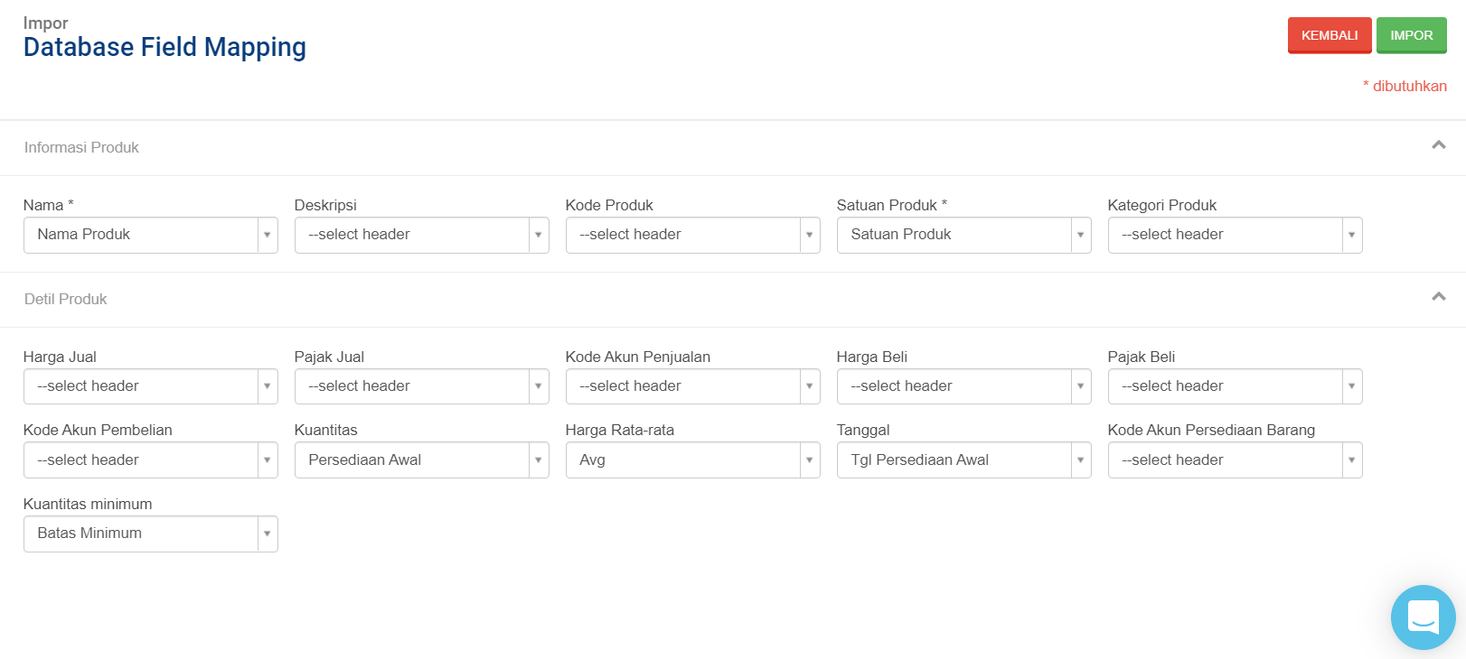1466x659 pixels.
Task: Click the Harga Rata-rata Avg dropdown arrow
Action: 809,460
